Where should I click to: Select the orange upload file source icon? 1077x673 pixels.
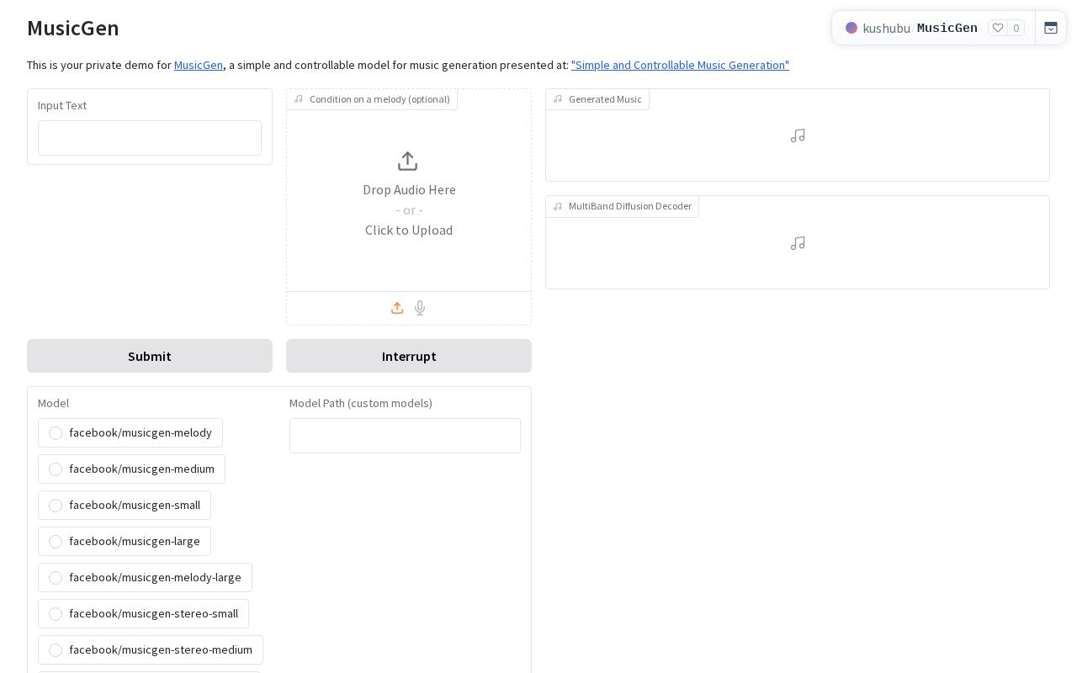[x=397, y=308]
